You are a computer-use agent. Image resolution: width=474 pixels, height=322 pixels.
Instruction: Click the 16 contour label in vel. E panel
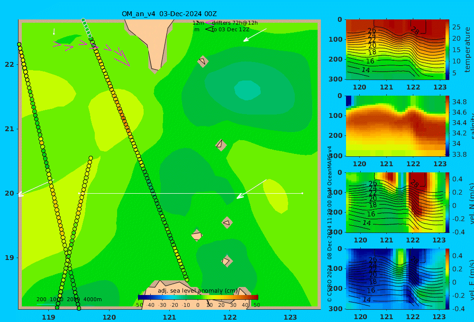coord(371,291)
